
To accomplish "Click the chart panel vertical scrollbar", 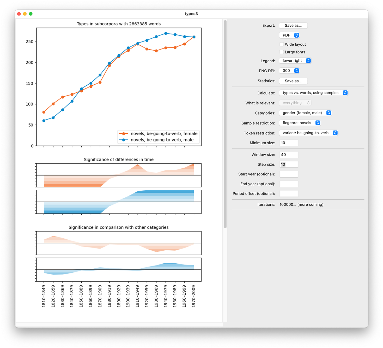I will [x=225, y=124].
